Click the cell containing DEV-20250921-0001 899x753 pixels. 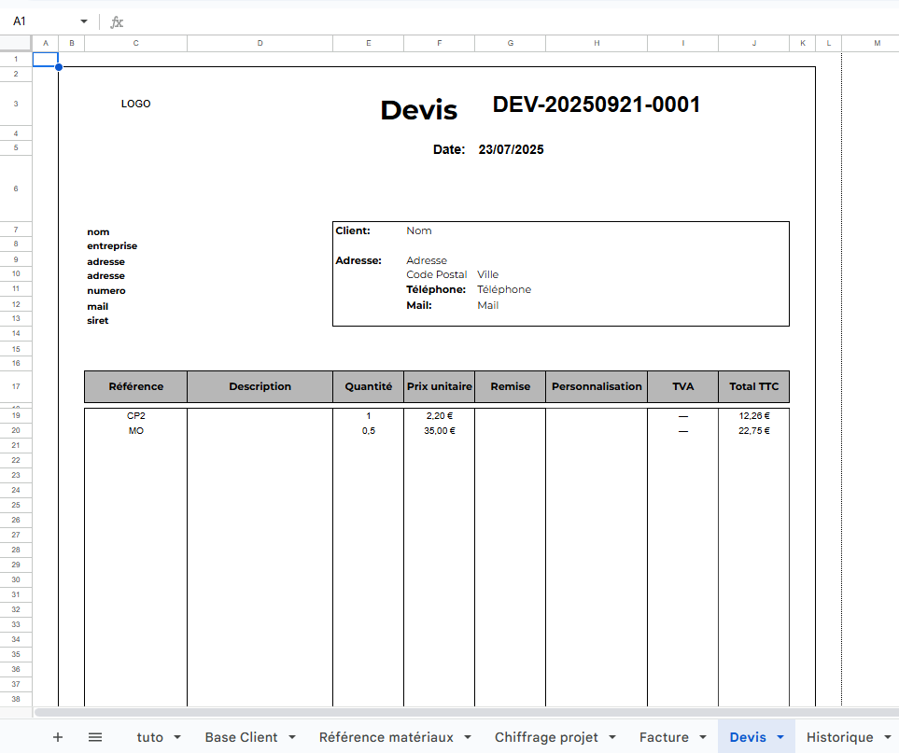[x=596, y=105]
